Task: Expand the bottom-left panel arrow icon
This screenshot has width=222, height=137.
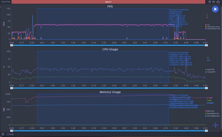Action: [x=3, y=134]
